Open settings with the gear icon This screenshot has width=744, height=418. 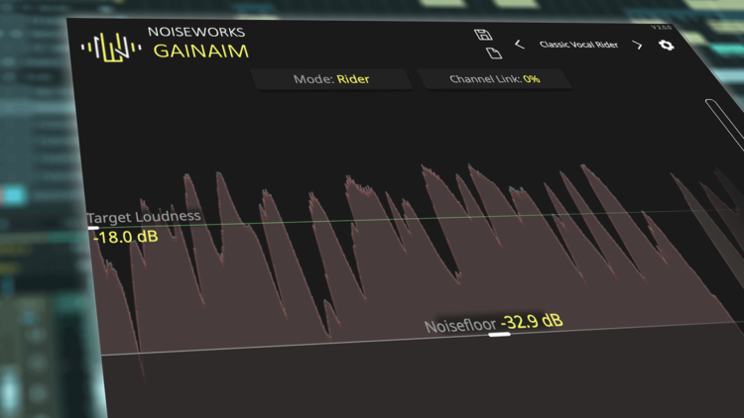[x=667, y=45]
